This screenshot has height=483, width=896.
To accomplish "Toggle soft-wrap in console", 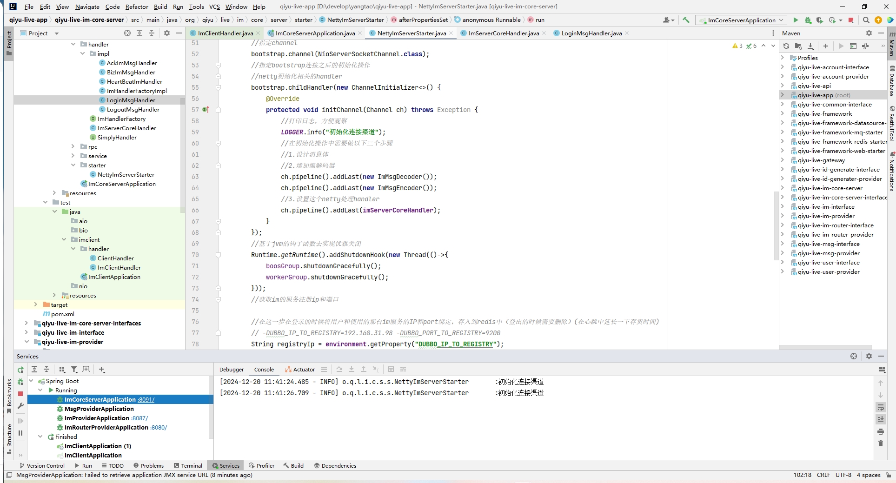I will (x=880, y=407).
